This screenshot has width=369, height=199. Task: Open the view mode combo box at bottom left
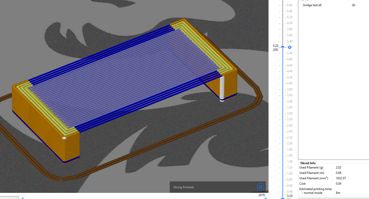click(x=10, y=197)
